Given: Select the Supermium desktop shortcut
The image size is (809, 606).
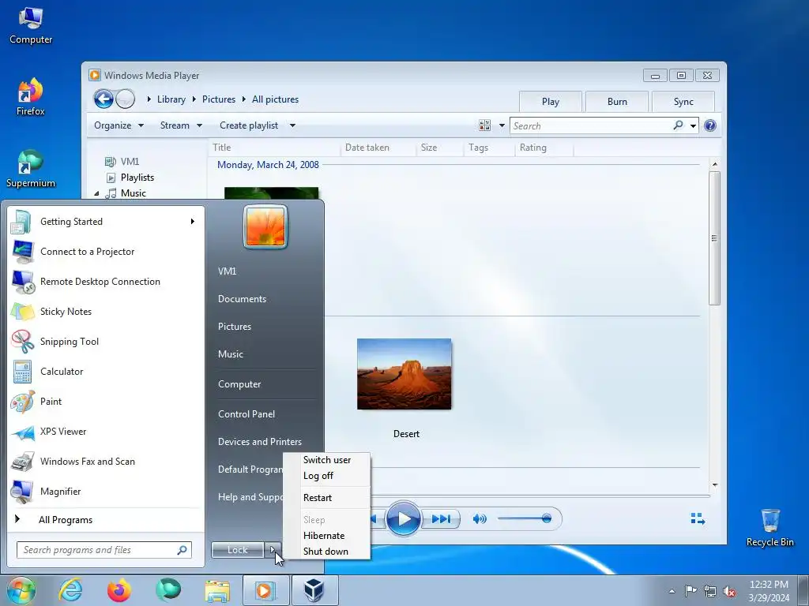Looking at the screenshot, I should click(31, 169).
